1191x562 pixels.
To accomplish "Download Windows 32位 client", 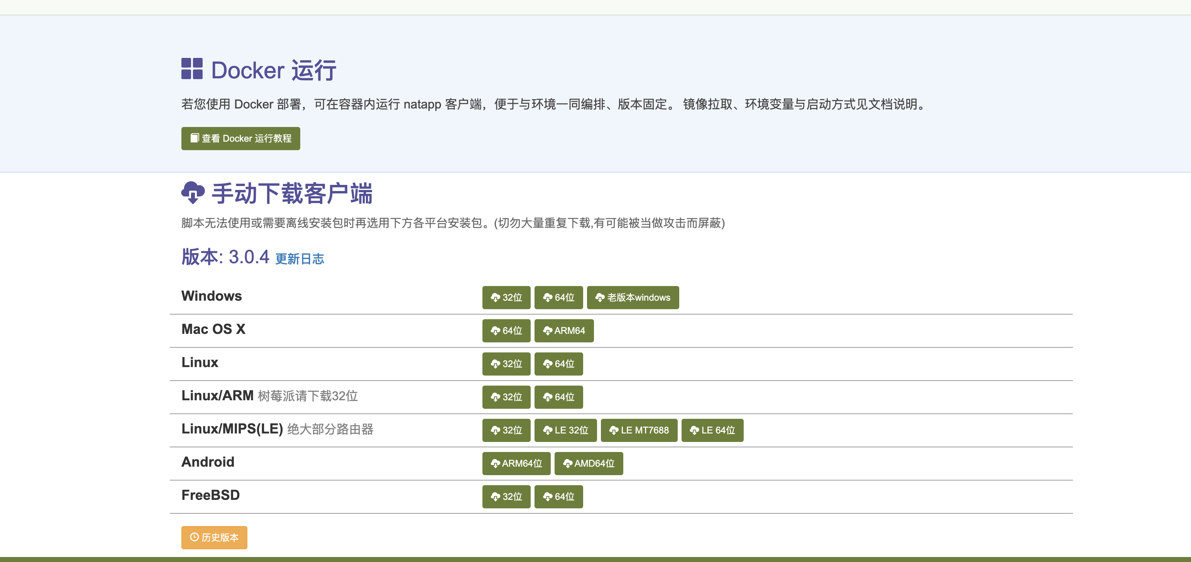I will (x=506, y=298).
